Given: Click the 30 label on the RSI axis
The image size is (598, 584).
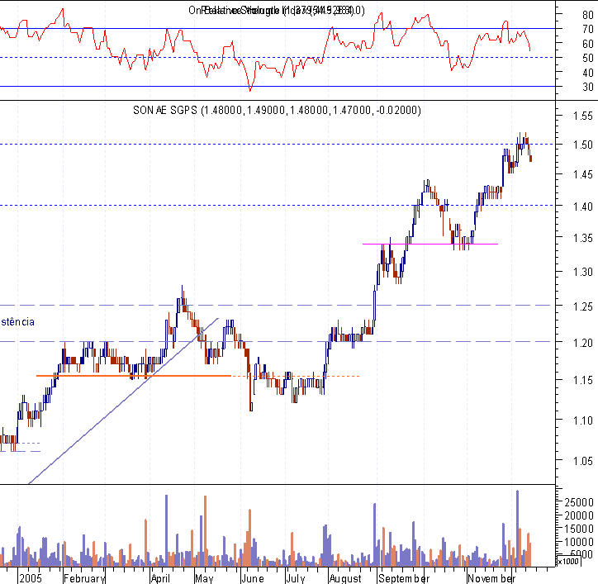Looking at the screenshot, I should [x=588, y=87].
